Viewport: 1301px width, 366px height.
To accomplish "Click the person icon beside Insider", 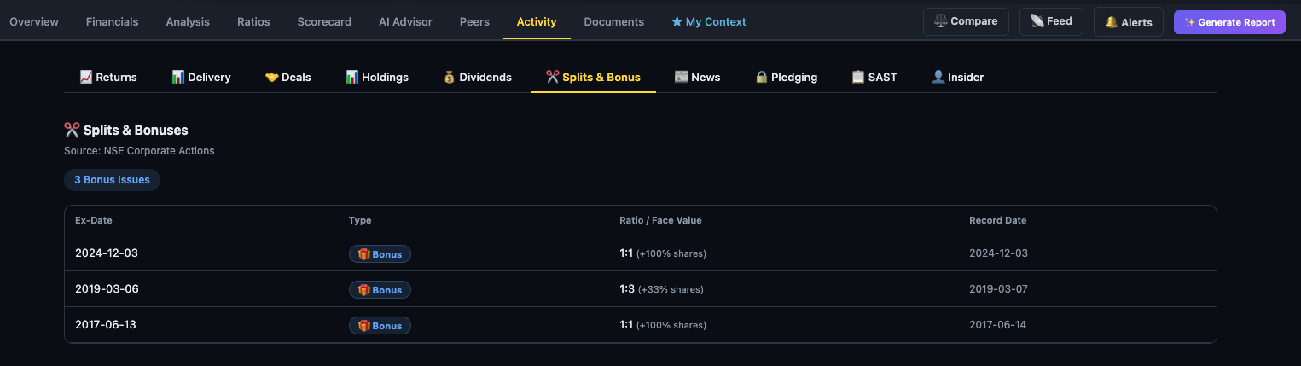I will (x=938, y=77).
